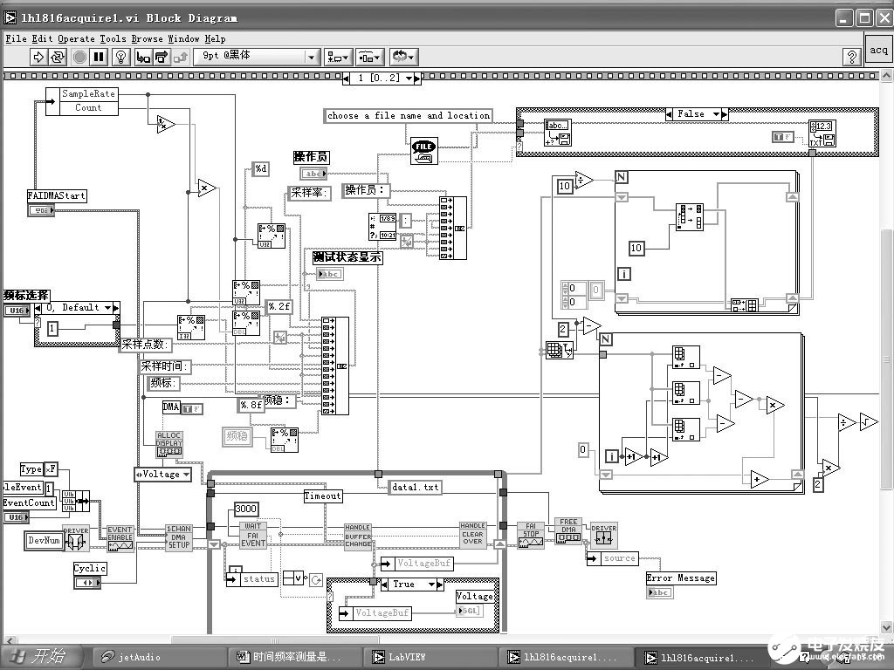Click the context help question mark button
Image resolution: width=894 pixels, height=670 pixels.
coord(851,57)
